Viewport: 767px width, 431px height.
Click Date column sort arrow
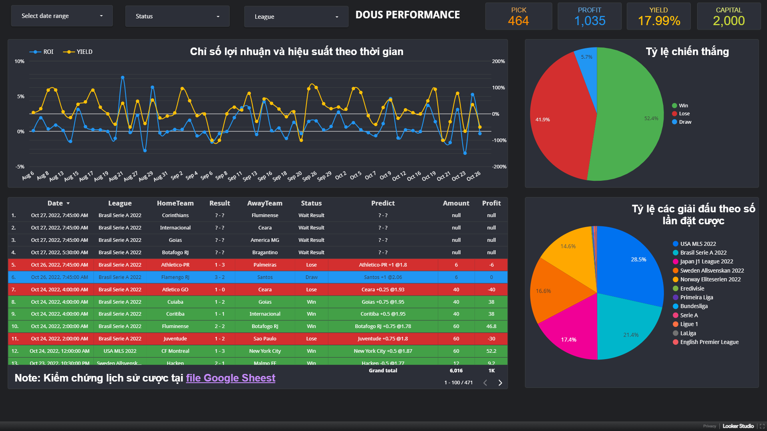pos(68,204)
